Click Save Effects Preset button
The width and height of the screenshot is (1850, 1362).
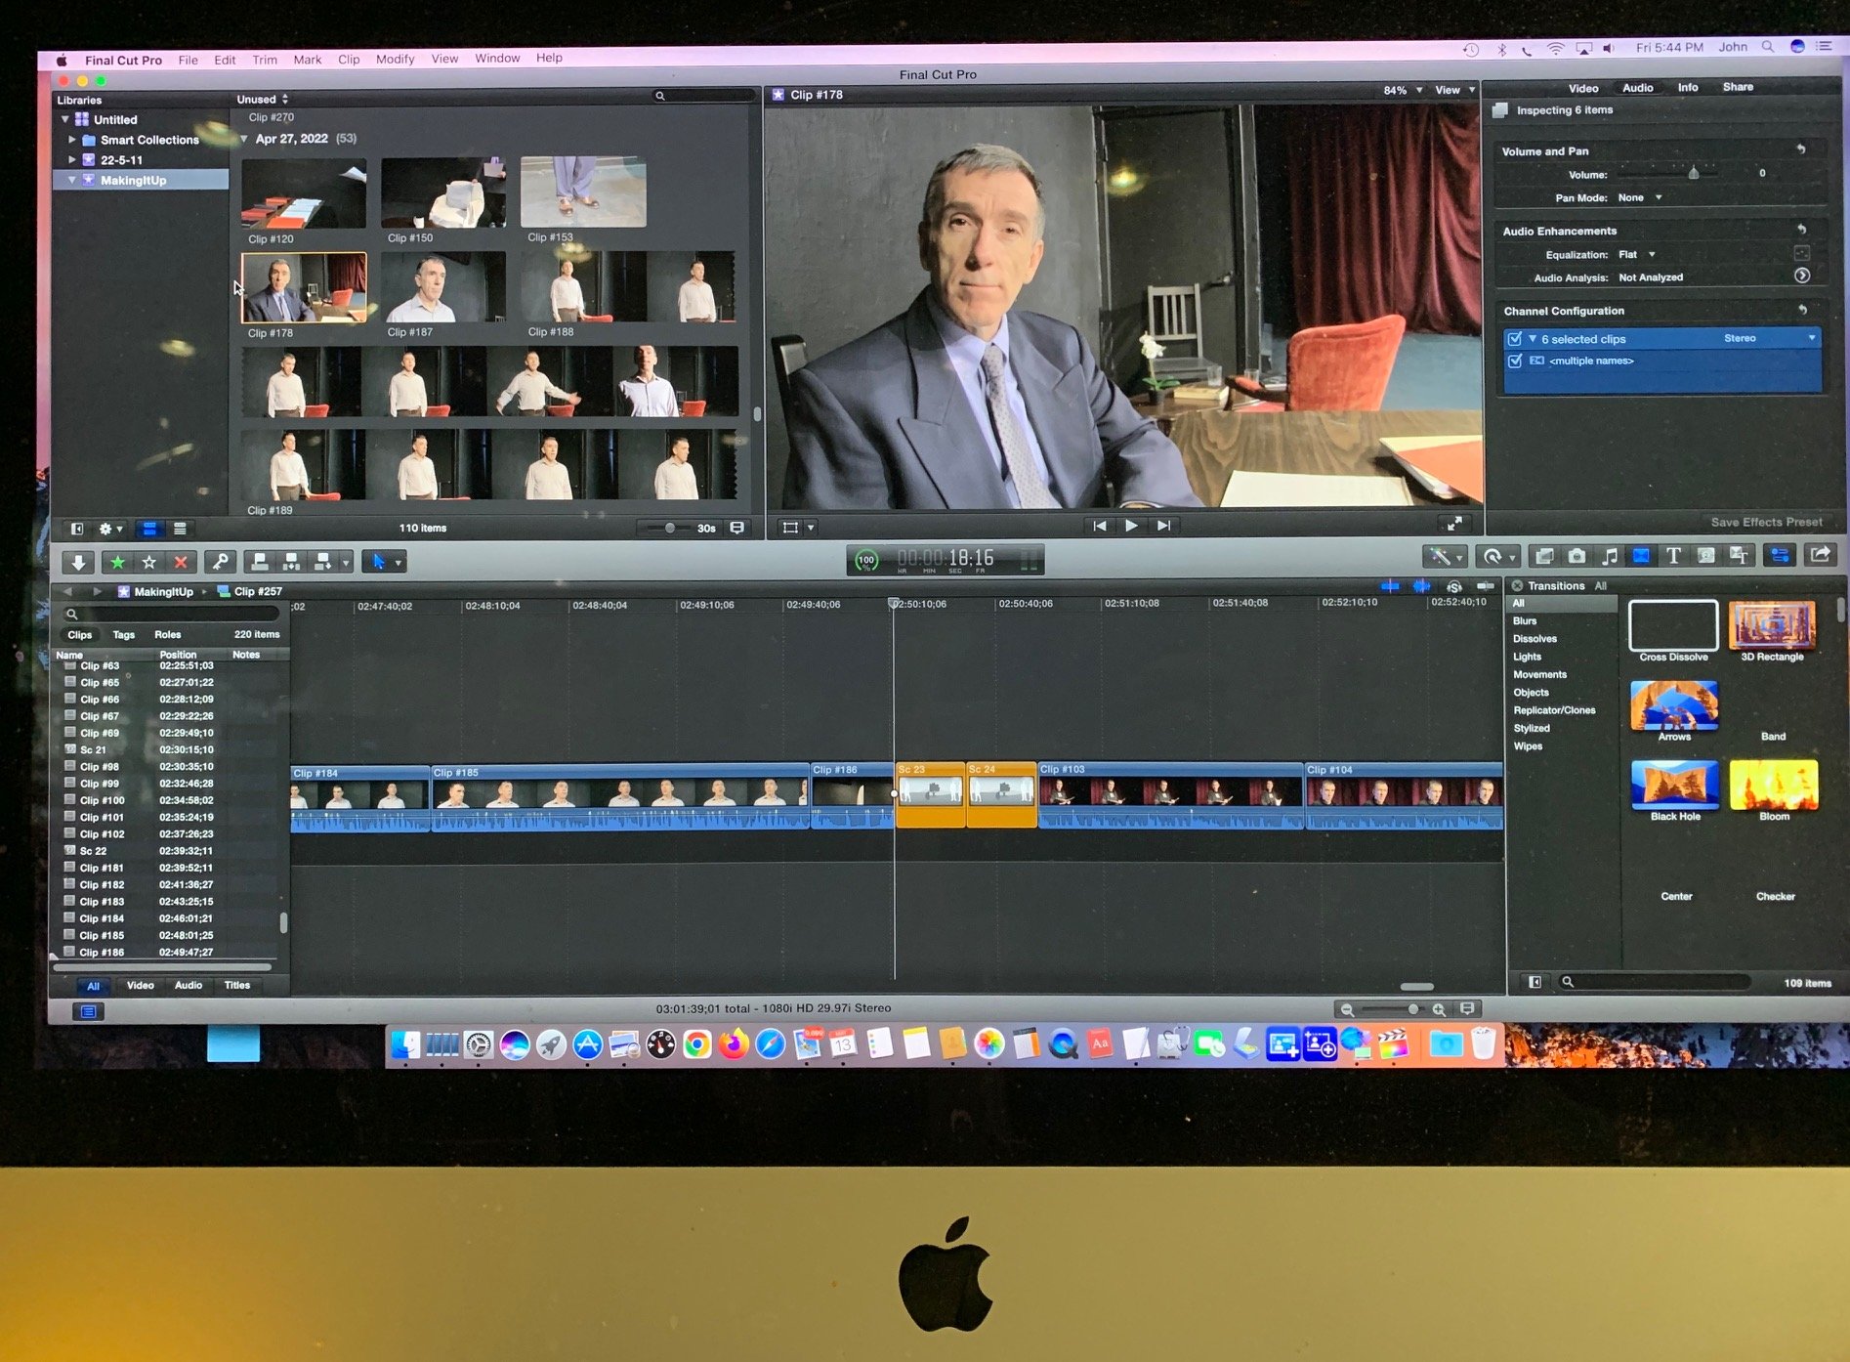tap(1766, 522)
